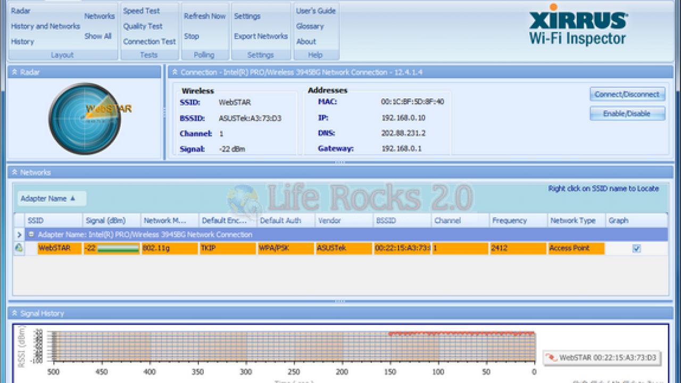Sort by the Network Type column header
This screenshot has height=383, width=681.
[x=577, y=220]
